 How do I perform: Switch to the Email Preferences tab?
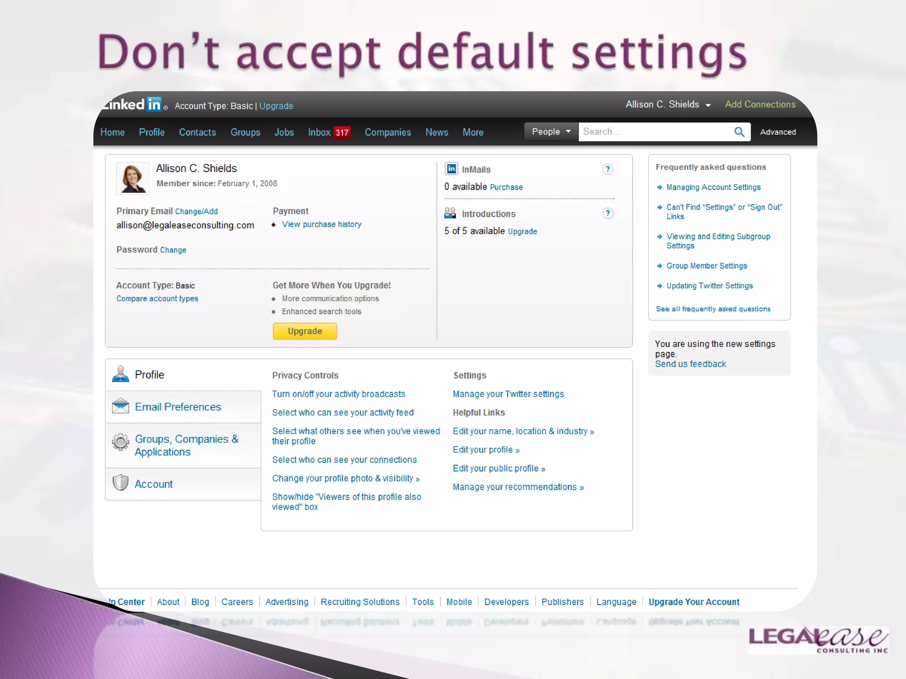tap(178, 407)
